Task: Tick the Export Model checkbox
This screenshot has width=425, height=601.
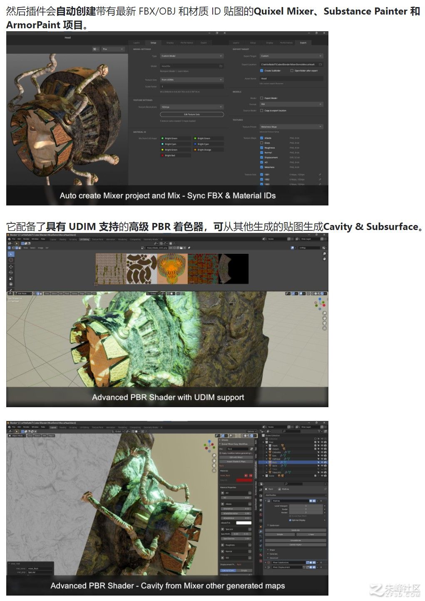Action: click(261, 98)
